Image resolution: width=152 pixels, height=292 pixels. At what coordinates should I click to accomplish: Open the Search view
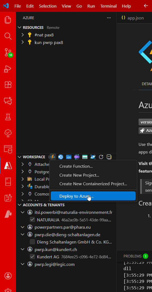click(8, 36)
